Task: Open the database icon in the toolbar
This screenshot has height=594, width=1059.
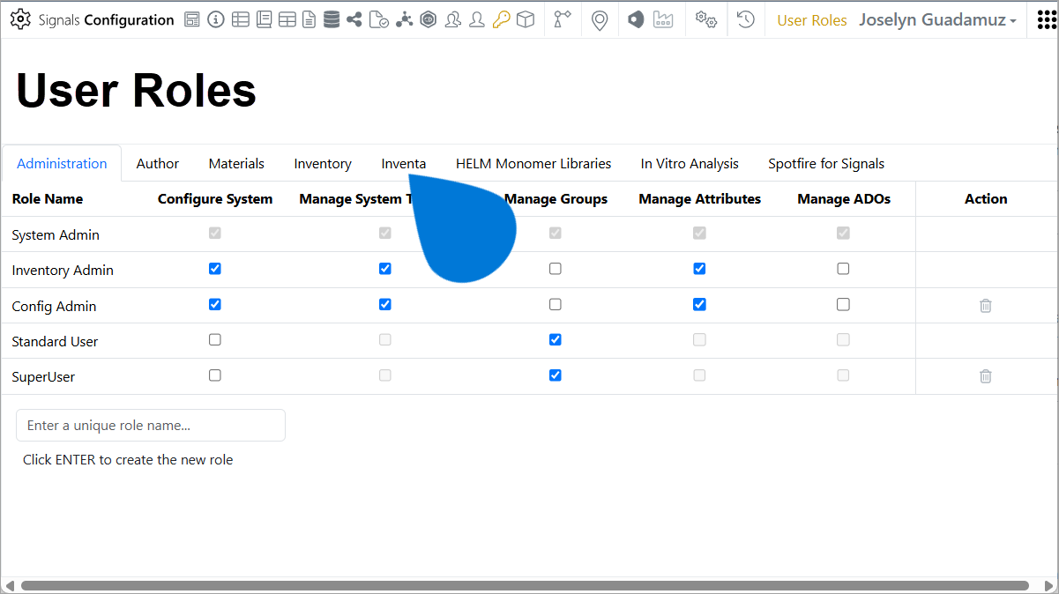Action: coord(332,19)
